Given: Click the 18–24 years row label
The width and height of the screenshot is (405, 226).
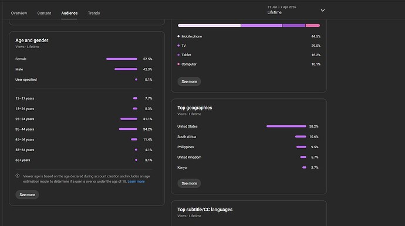Looking at the screenshot, I should tap(25, 109).
